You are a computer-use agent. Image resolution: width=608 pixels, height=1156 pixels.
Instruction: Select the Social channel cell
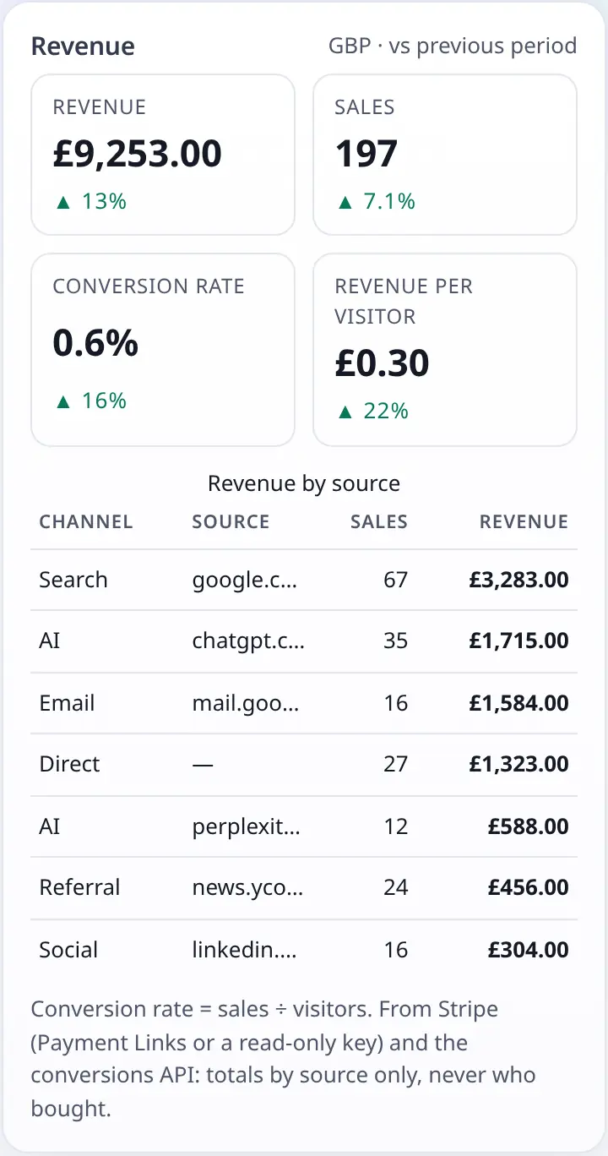pyautogui.click(x=68, y=950)
